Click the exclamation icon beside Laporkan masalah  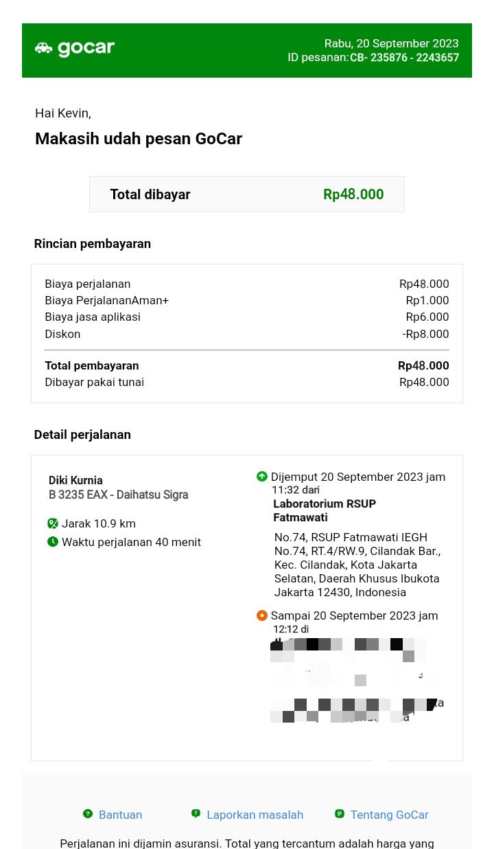point(196,814)
